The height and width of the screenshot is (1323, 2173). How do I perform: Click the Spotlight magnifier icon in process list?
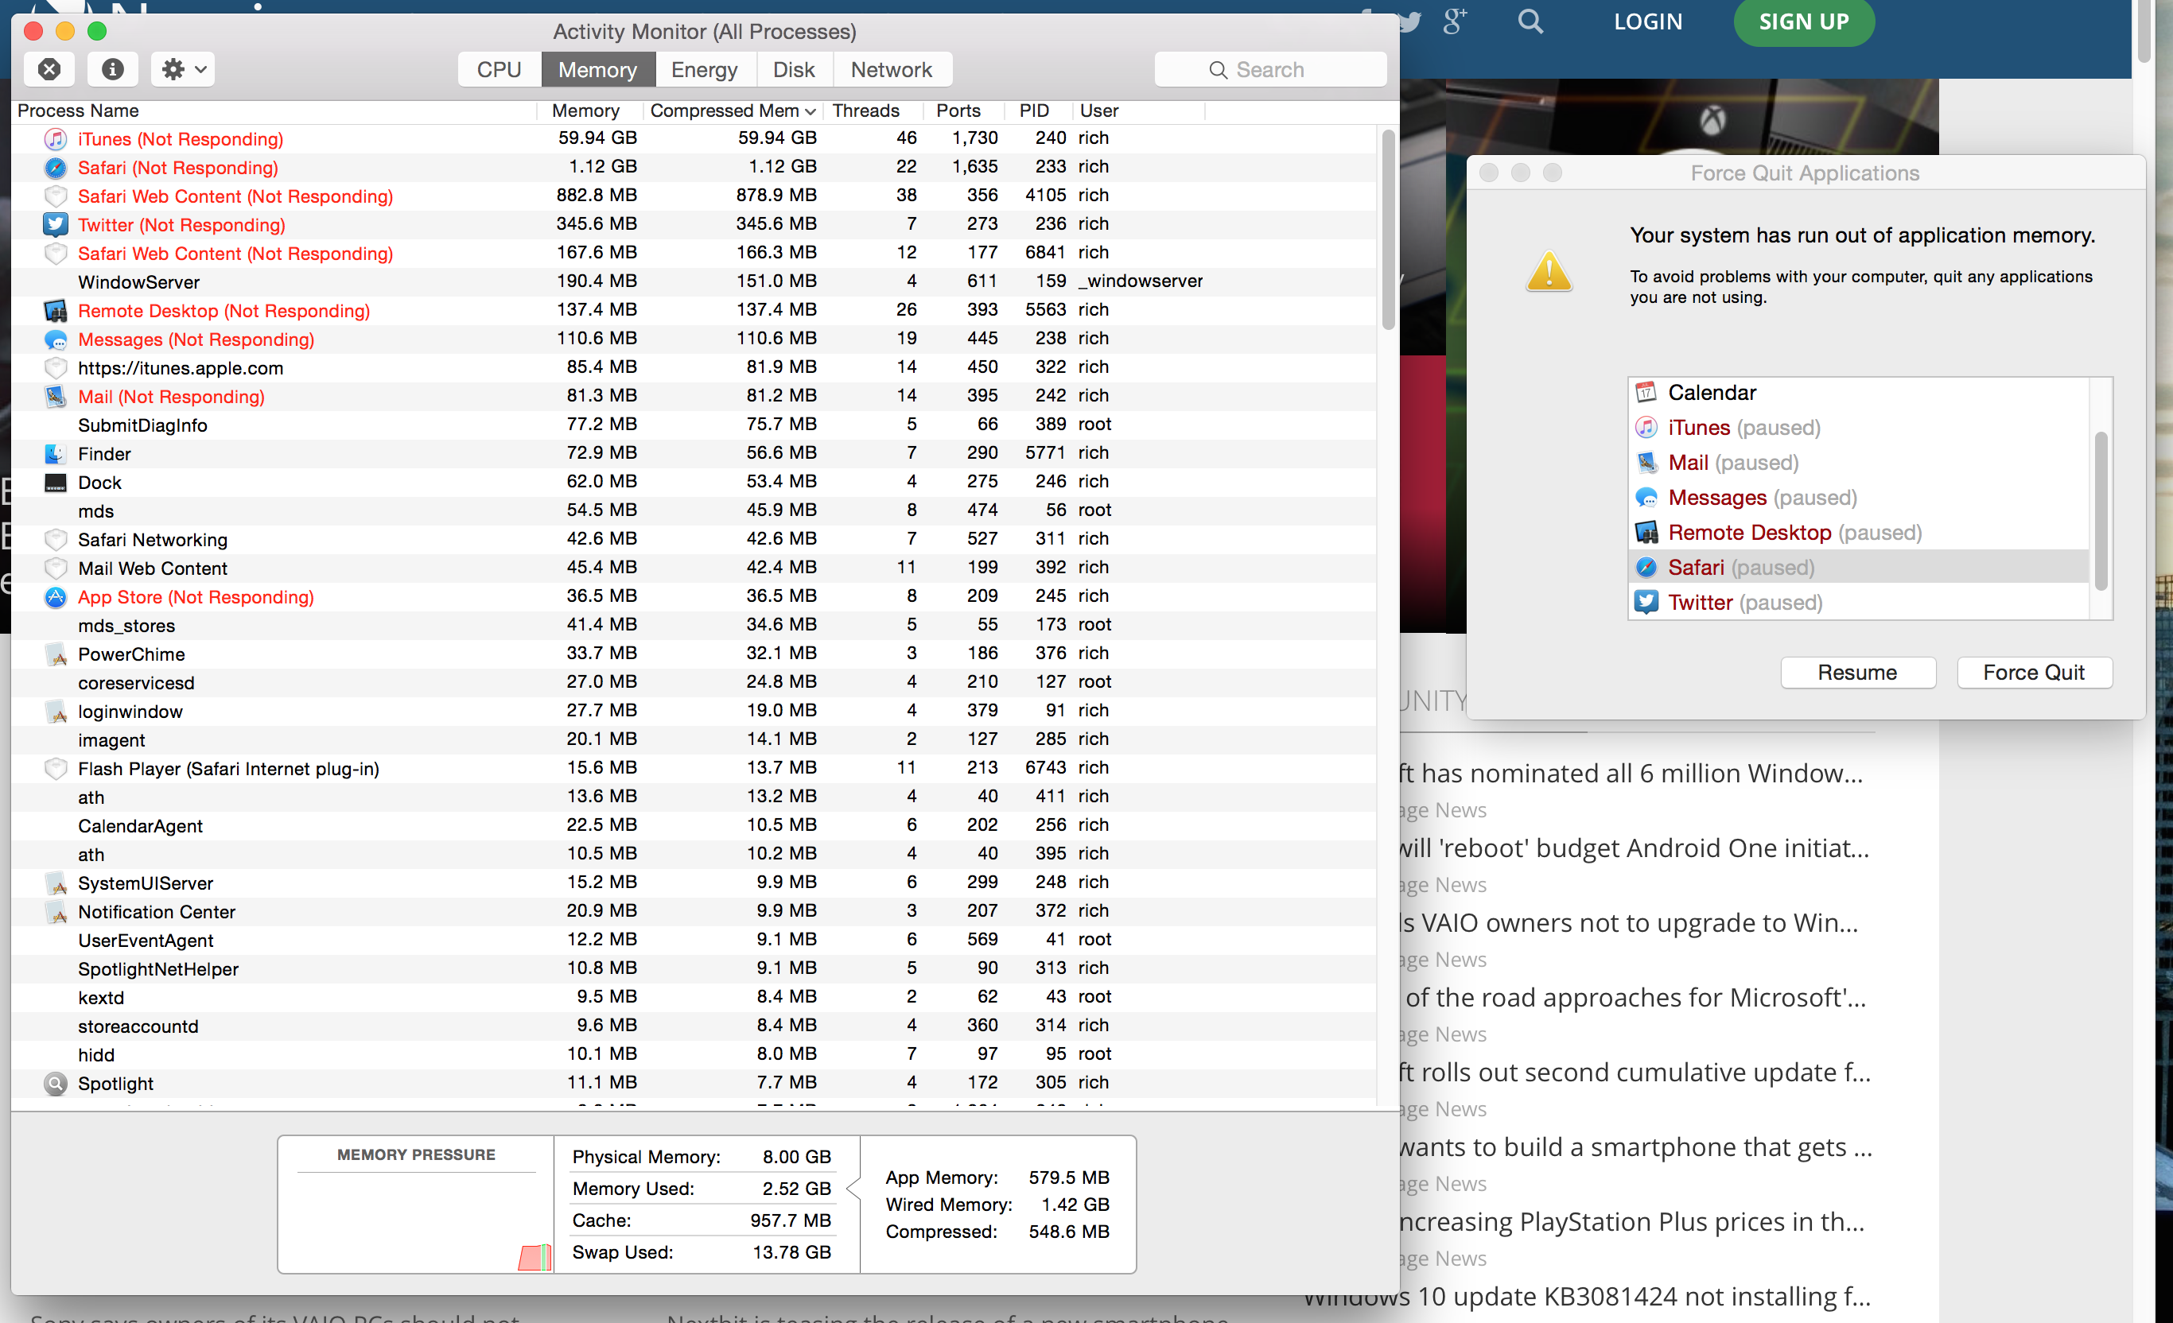point(56,1083)
